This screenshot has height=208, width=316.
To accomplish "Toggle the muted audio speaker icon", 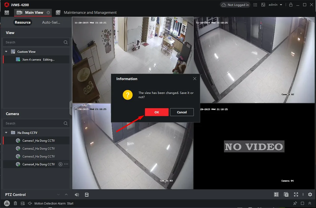I will (77, 195).
